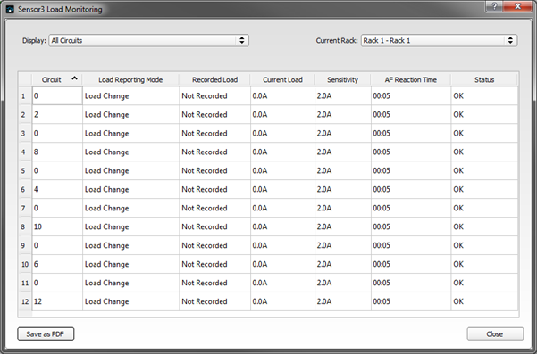The height and width of the screenshot is (354, 537).
Task: Click AF Reaction Time 00:05 in row 10
Action: click(411, 264)
